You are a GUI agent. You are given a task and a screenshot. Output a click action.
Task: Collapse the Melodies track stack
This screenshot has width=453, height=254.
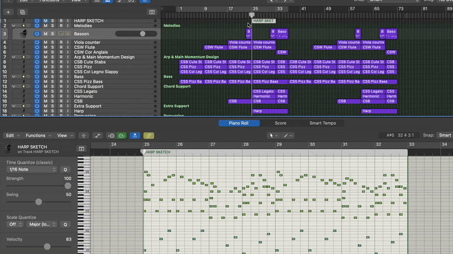[13, 26]
